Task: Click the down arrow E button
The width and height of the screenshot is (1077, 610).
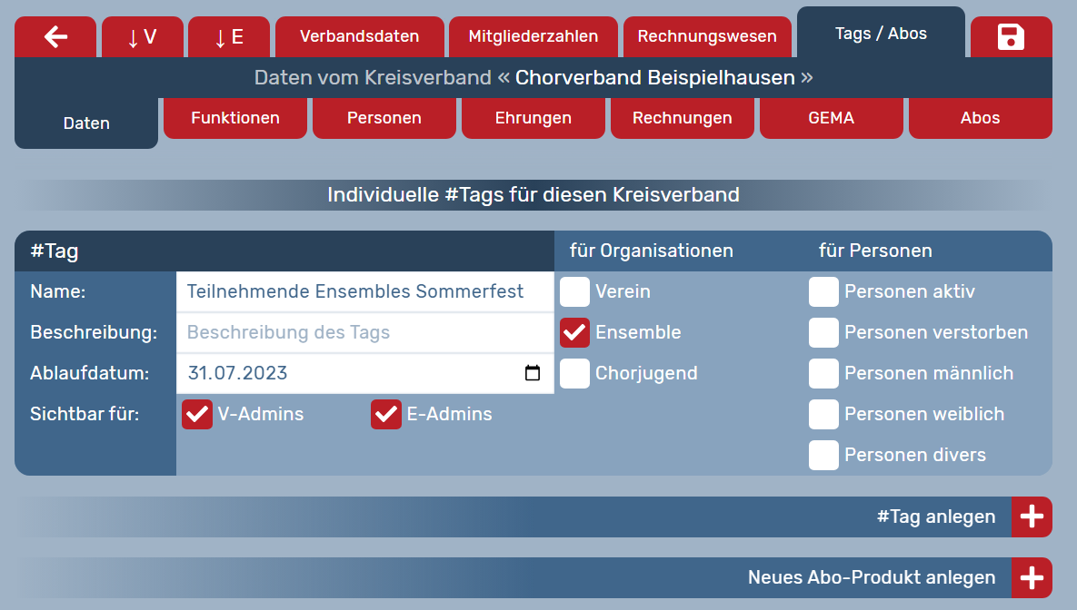Action: [x=228, y=37]
